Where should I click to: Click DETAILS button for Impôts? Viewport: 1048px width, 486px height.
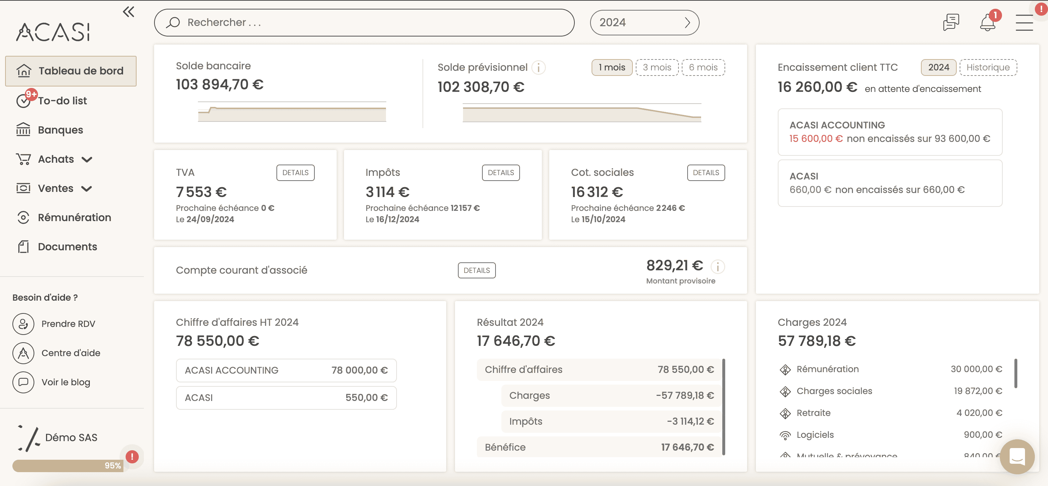click(501, 173)
